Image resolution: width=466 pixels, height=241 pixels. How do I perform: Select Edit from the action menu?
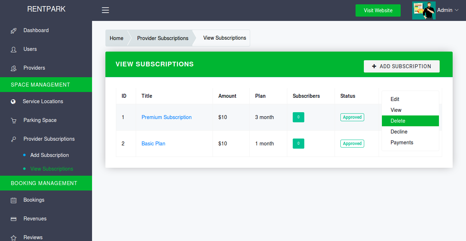click(x=410, y=99)
